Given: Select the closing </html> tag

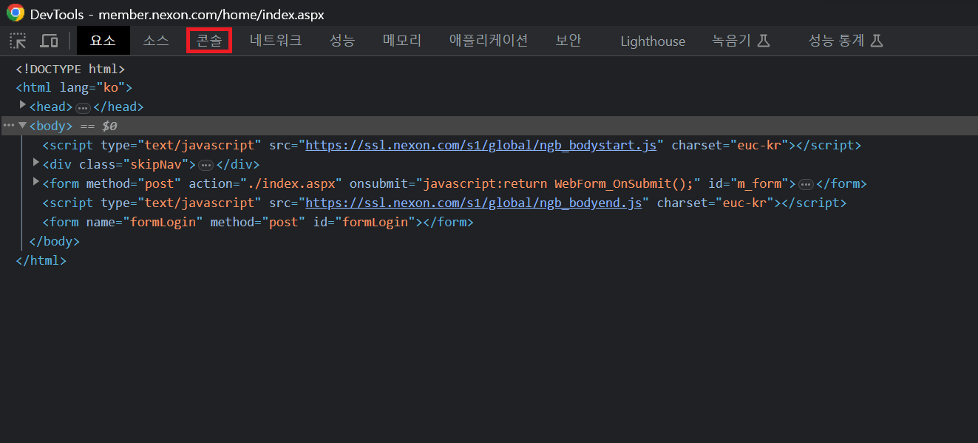Looking at the screenshot, I should (x=41, y=260).
